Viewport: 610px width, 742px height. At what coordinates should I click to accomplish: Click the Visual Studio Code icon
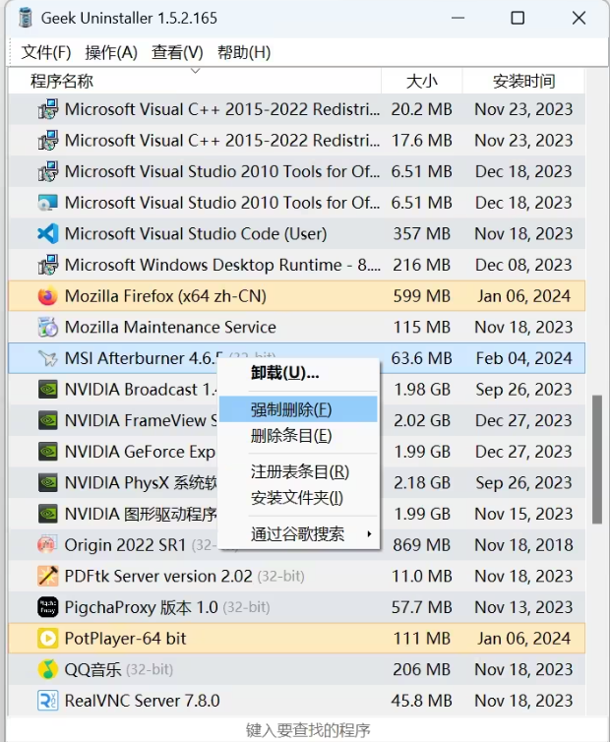coord(48,234)
